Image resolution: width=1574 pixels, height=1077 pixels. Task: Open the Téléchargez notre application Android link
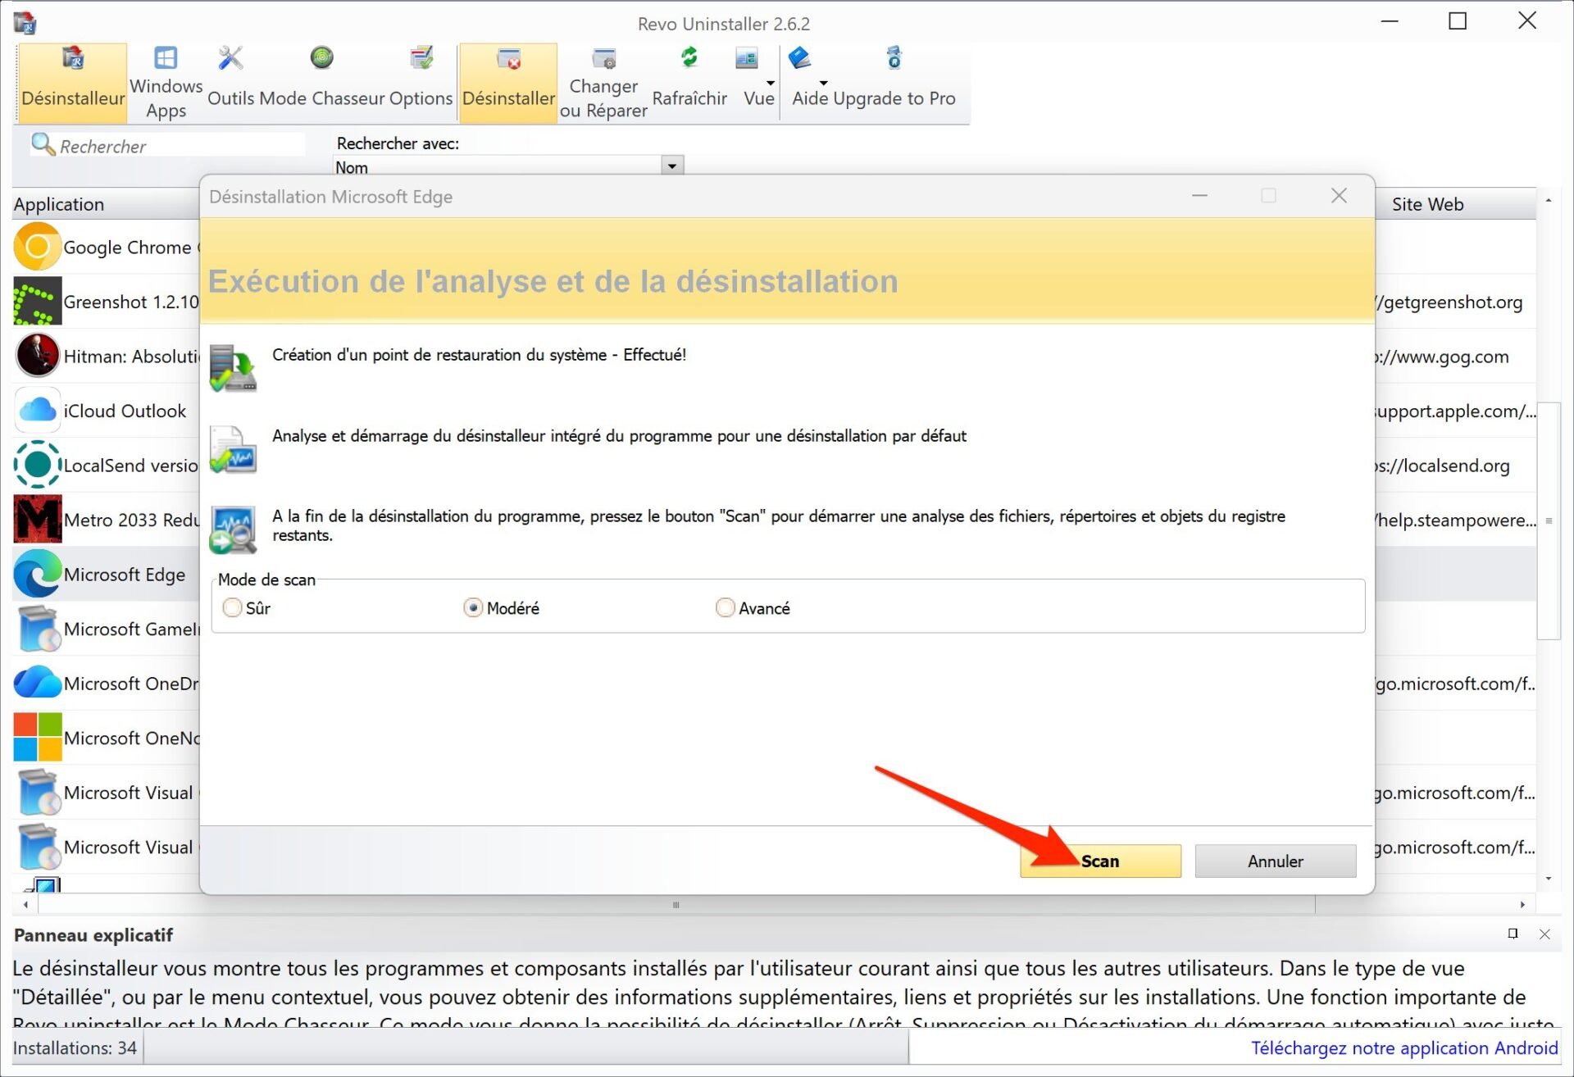[1405, 1047]
